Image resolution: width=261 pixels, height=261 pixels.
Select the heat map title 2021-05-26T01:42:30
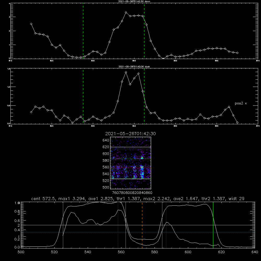[x=130, y=134]
